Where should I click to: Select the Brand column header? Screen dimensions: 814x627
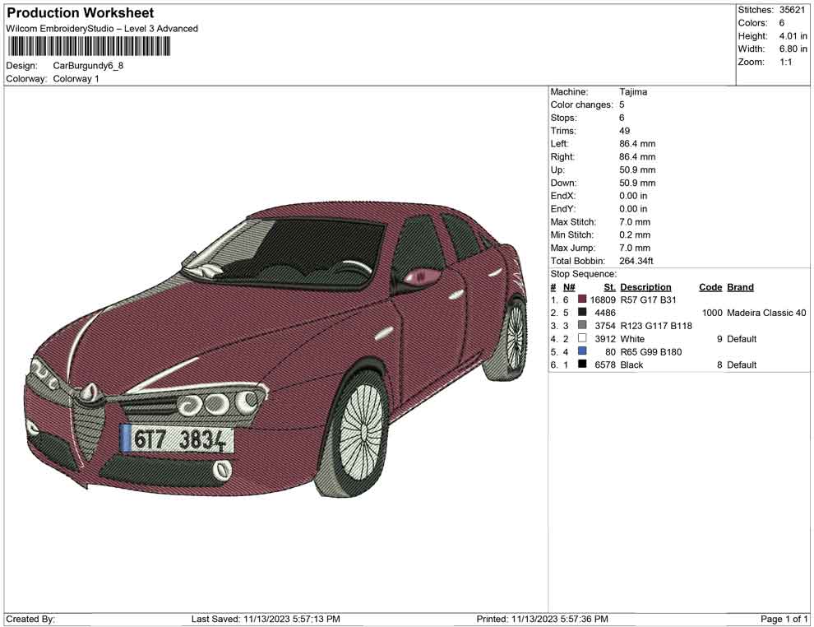pyautogui.click(x=739, y=286)
